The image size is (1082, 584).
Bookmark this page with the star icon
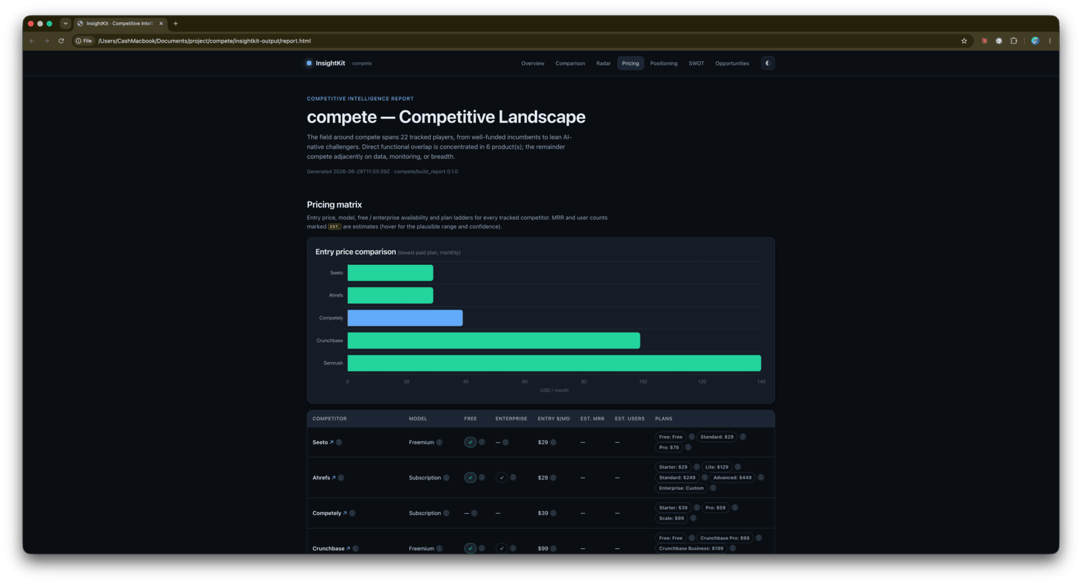[964, 41]
